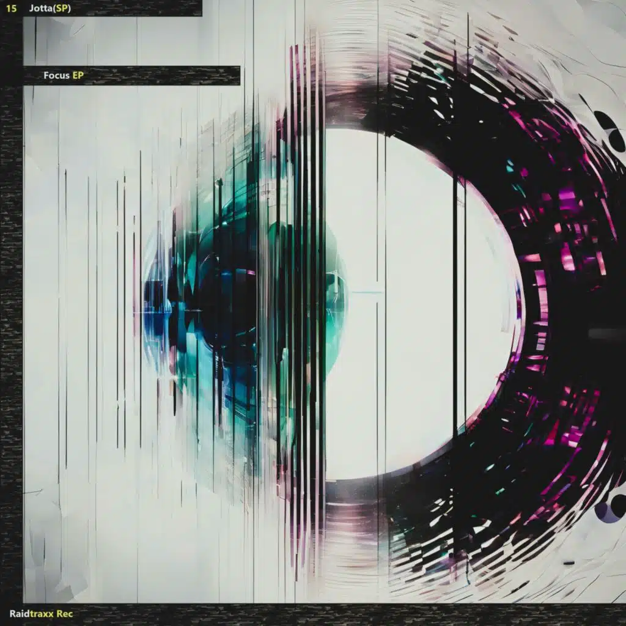
Task: Click the yellow (SP) text
Action: (x=62, y=9)
